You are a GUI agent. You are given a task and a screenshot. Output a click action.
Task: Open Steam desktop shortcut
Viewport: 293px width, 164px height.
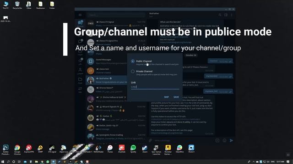(x=145, y=149)
